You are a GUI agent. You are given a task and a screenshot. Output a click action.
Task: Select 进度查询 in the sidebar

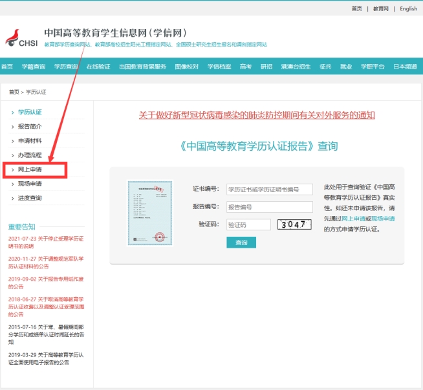point(30,198)
